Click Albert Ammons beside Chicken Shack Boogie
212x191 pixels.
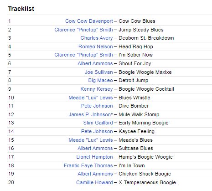coord(95,174)
